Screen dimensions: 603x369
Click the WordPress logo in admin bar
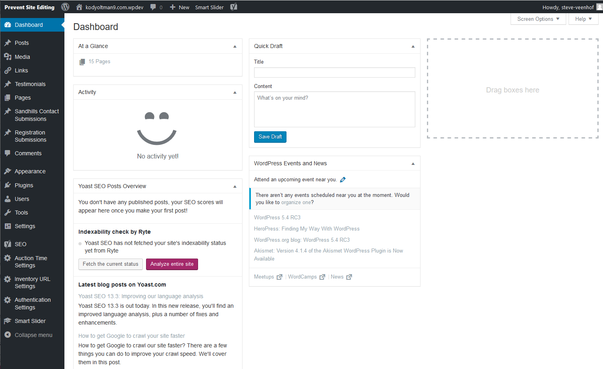(65, 7)
